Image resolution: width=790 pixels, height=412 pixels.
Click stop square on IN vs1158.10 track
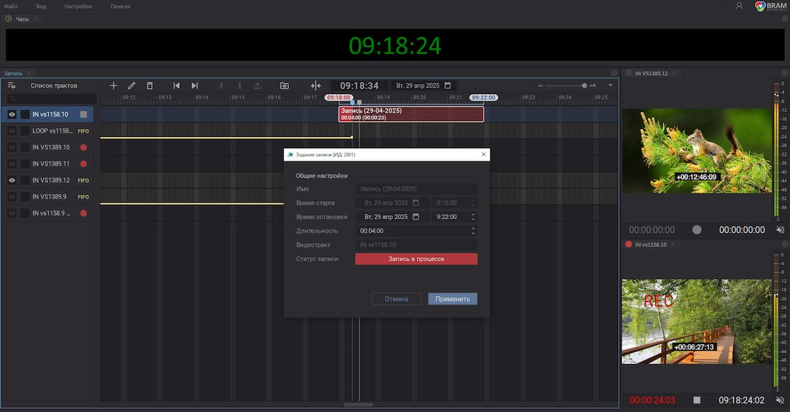pyautogui.click(x=84, y=115)
